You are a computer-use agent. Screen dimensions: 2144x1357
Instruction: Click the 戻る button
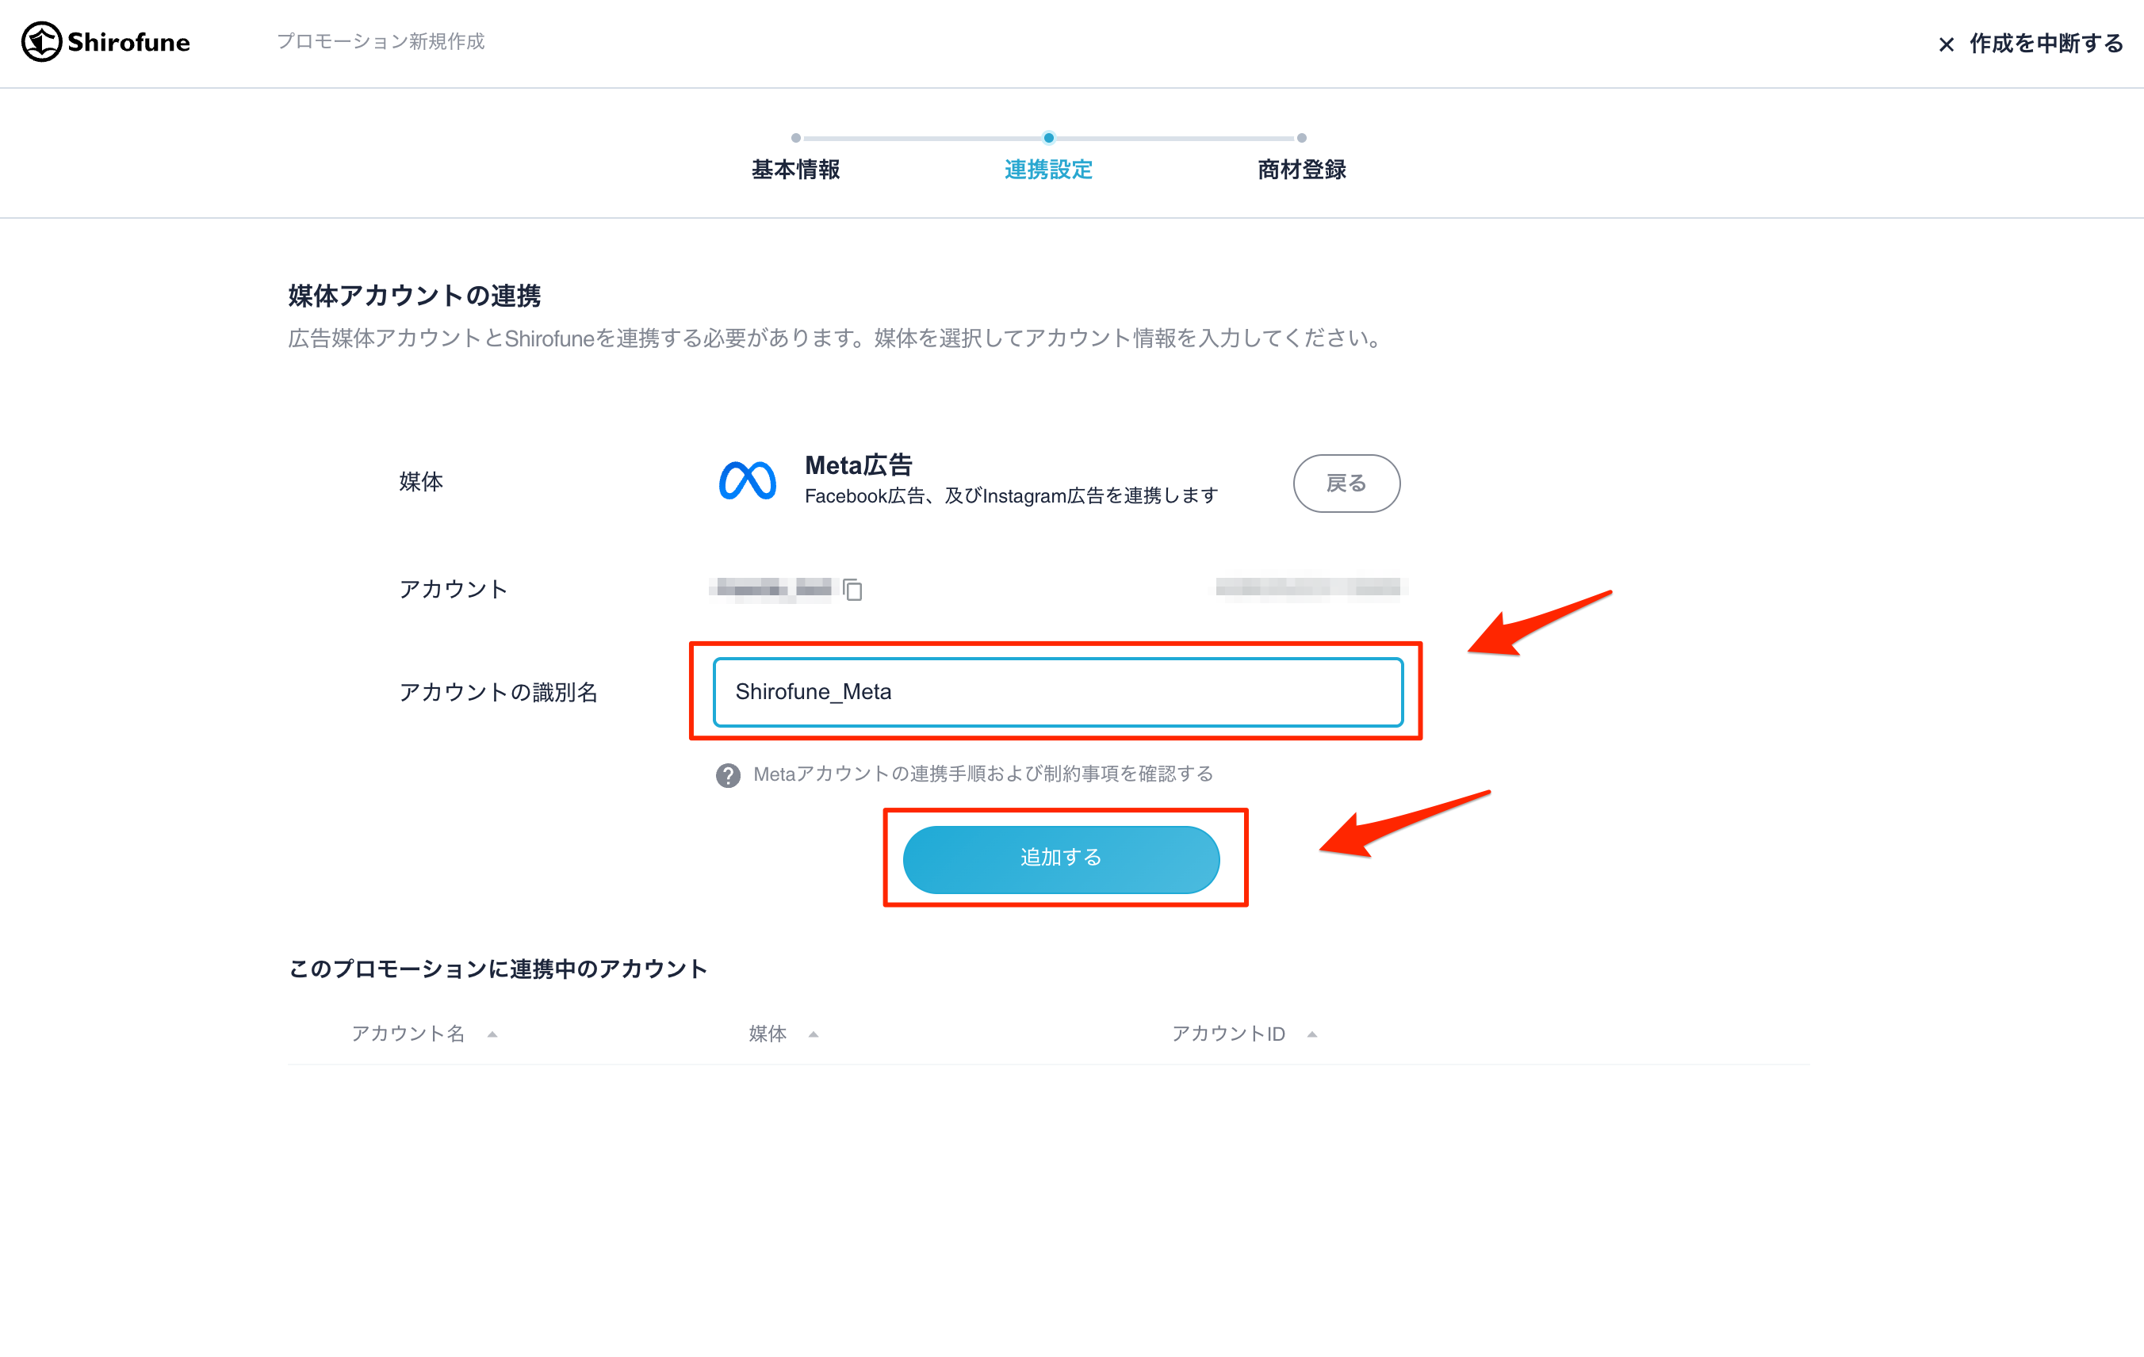tap(1346, 484)
